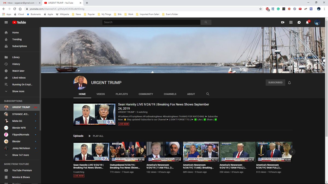
Task: Open Library in sidebar
Action: click(x=20, y=57)
